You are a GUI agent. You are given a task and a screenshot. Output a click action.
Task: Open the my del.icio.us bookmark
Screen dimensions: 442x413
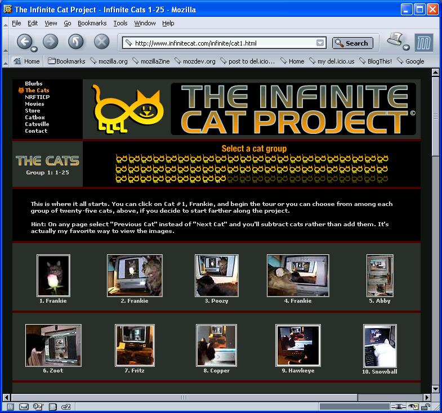pos(332,61)
